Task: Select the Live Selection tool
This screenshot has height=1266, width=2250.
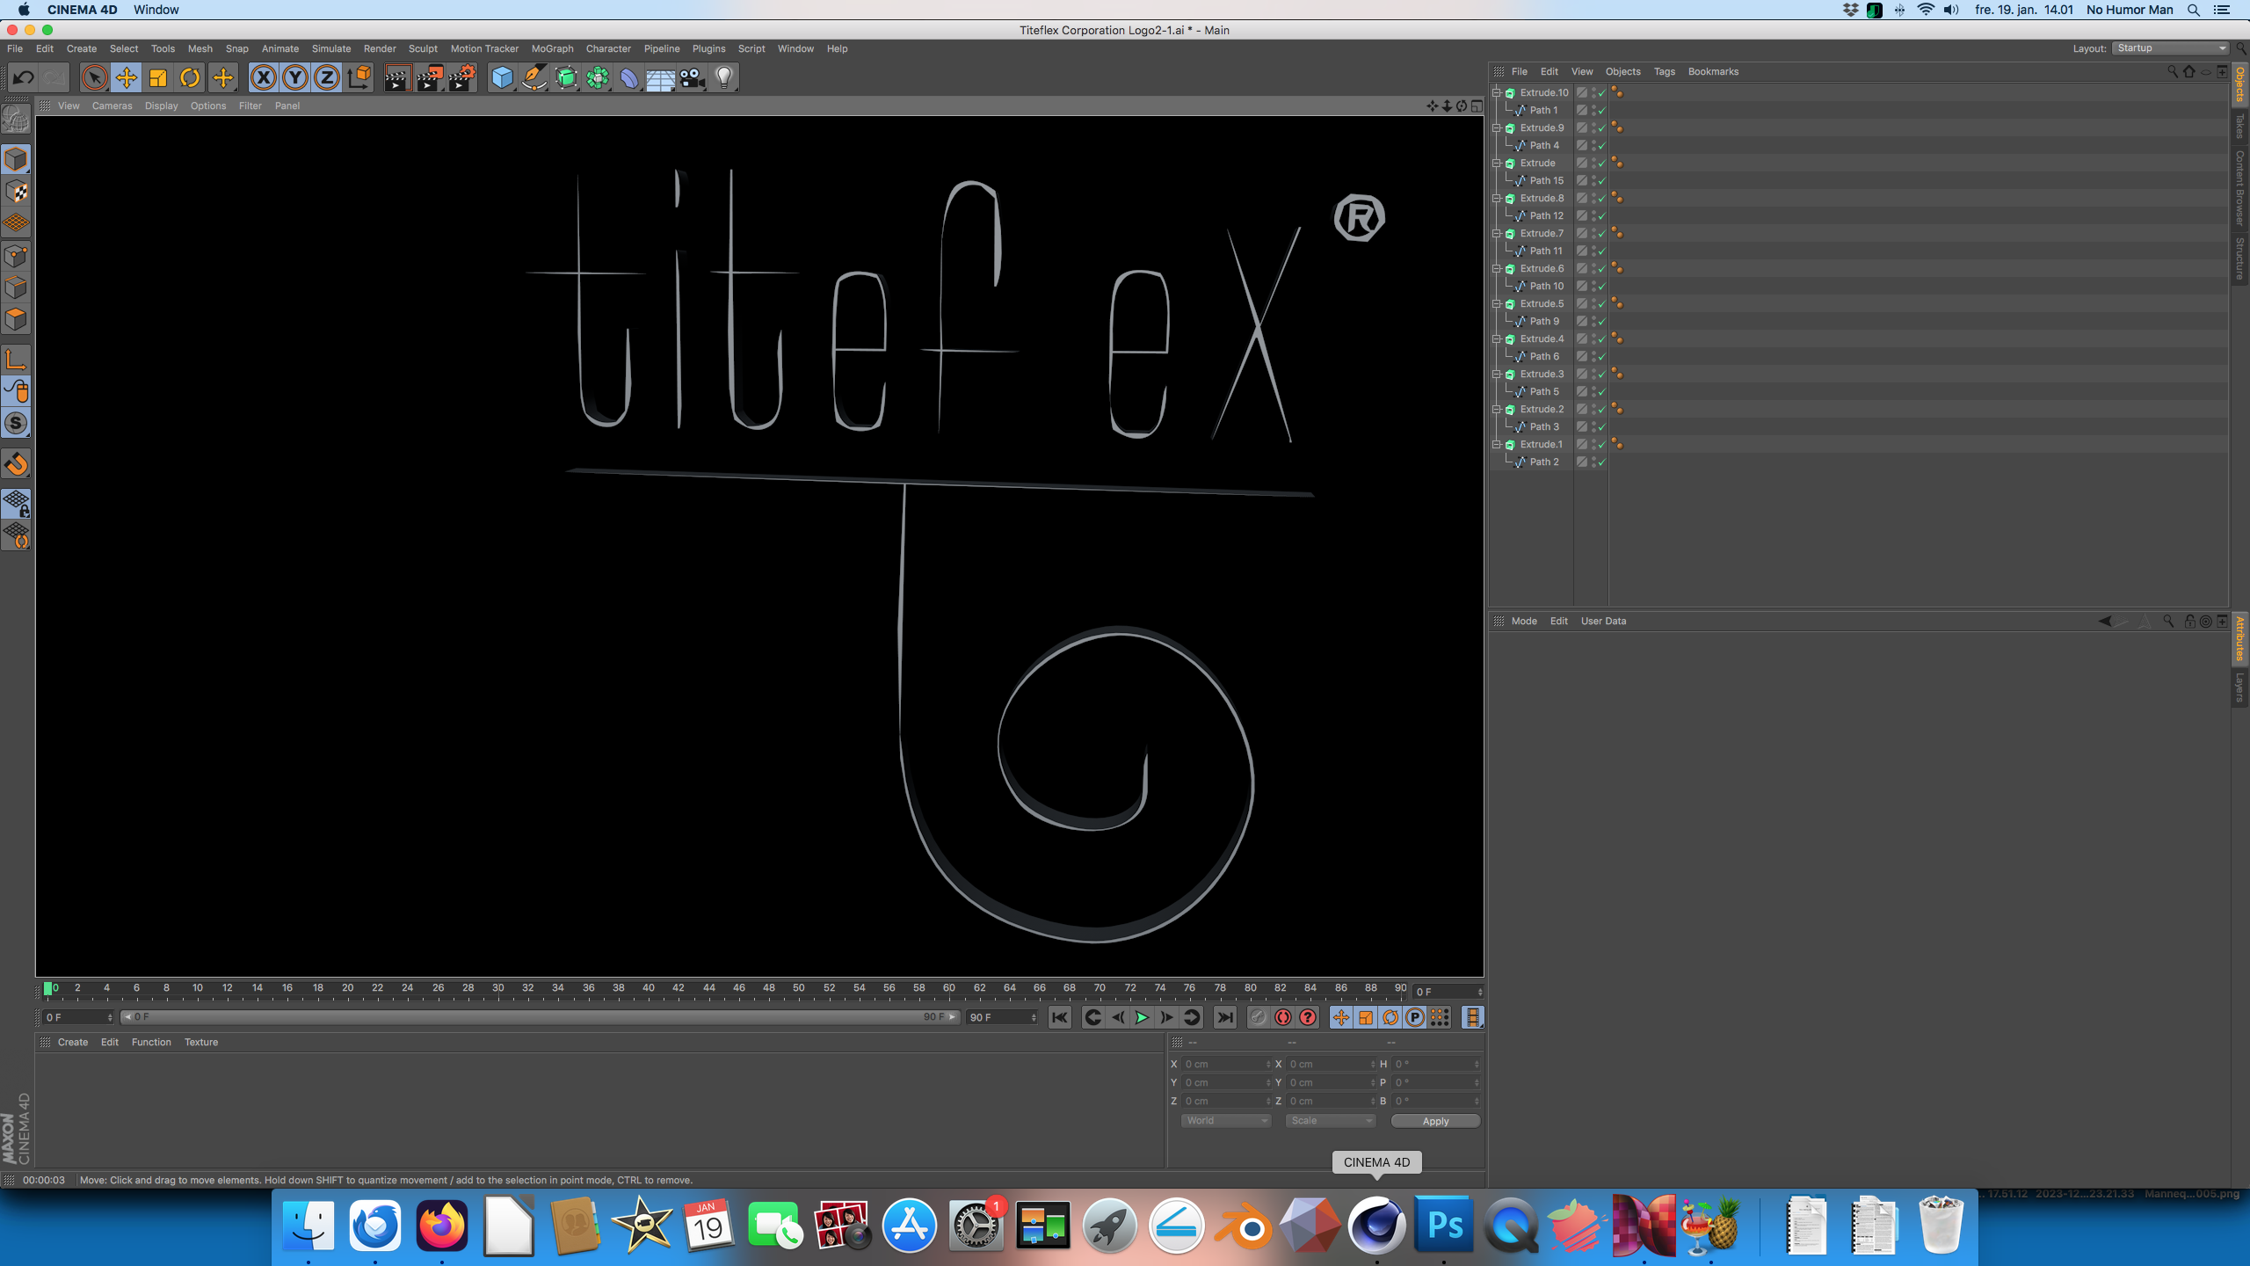Action: tap(94, 77)
